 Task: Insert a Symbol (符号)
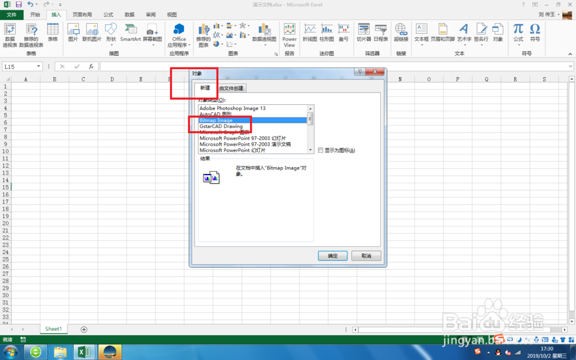[535, 32]
